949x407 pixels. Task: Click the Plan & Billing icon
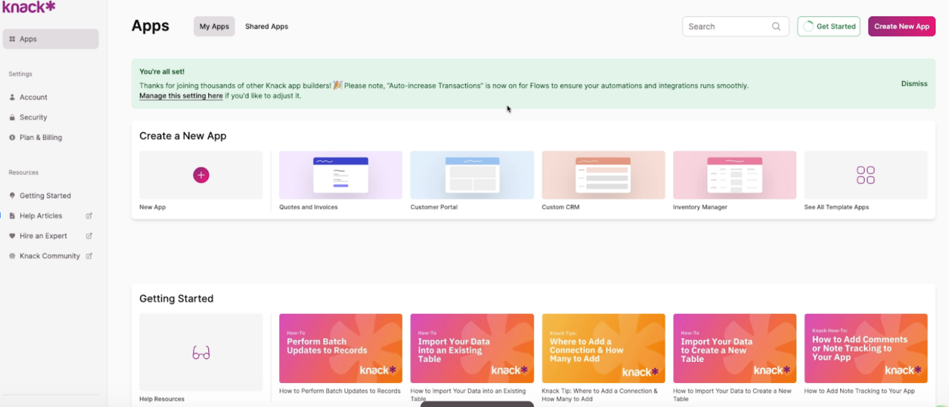[12, 137]
